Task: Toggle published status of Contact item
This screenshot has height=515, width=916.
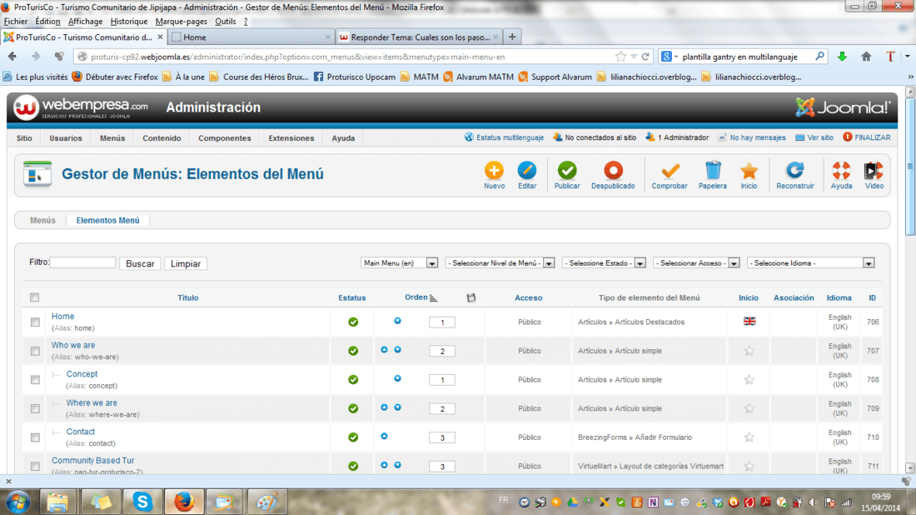Action: tap(353, 437)
